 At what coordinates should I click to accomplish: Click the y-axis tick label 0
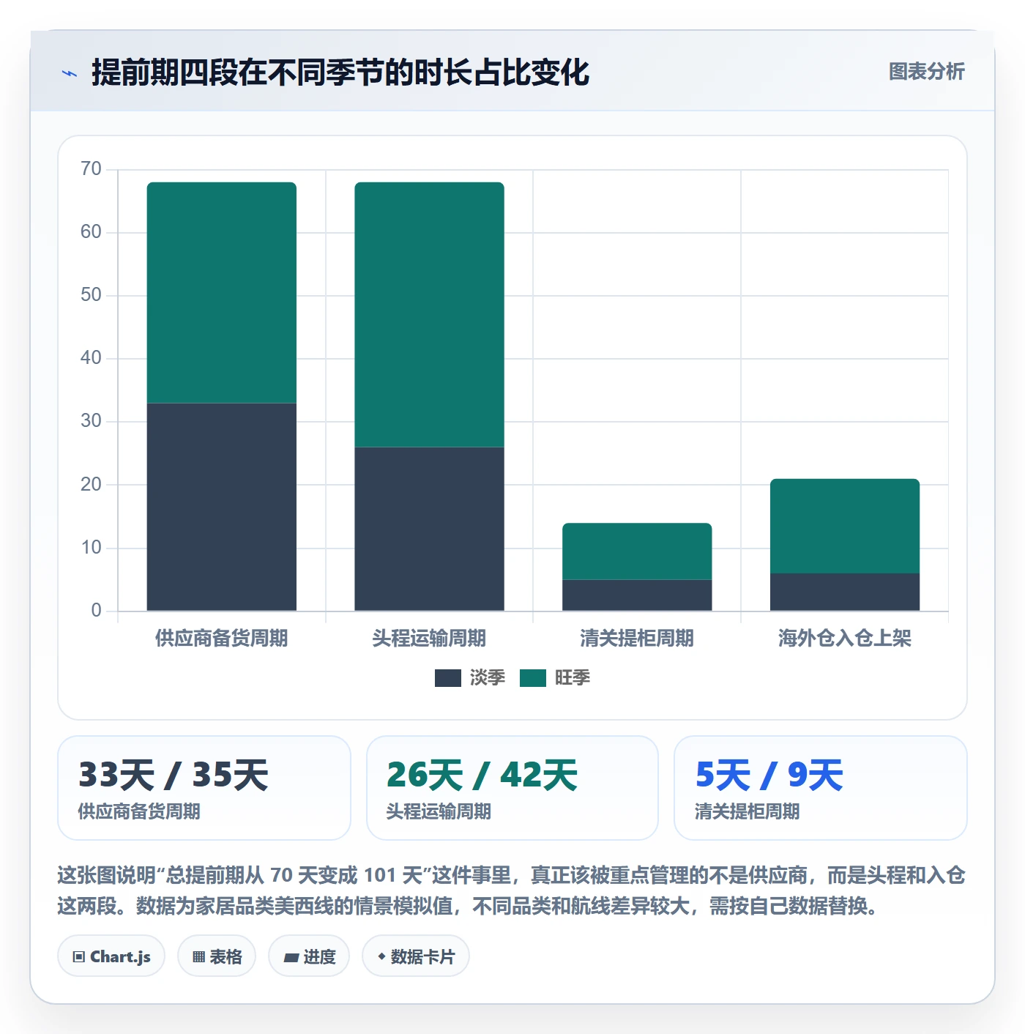(96, 611)
